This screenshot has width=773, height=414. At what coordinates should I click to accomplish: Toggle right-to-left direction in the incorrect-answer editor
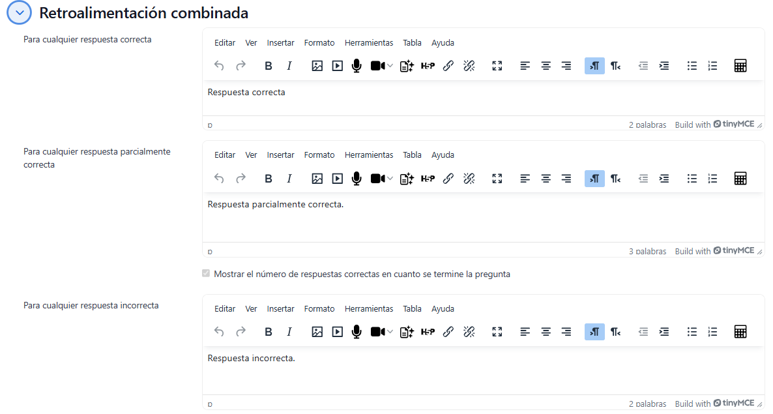coord(615,332)
